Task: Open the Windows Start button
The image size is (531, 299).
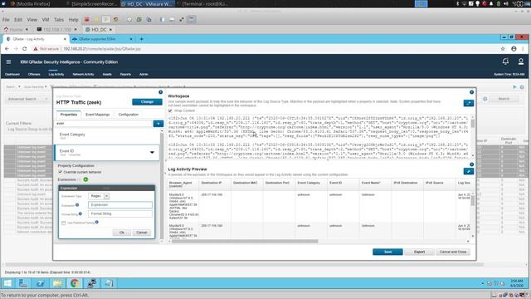Action: [7, 283]
